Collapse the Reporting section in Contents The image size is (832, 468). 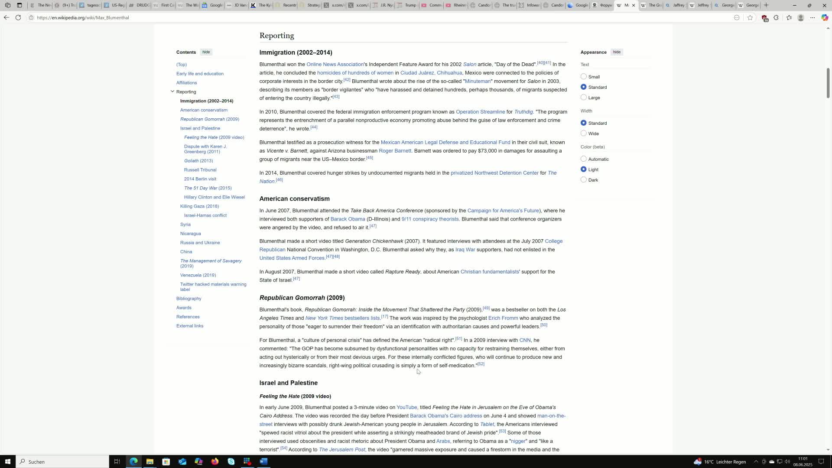point(173,91)
